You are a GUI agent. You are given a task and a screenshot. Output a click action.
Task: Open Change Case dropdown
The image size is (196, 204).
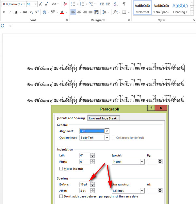pyautogui.click(x=55, y=4)
